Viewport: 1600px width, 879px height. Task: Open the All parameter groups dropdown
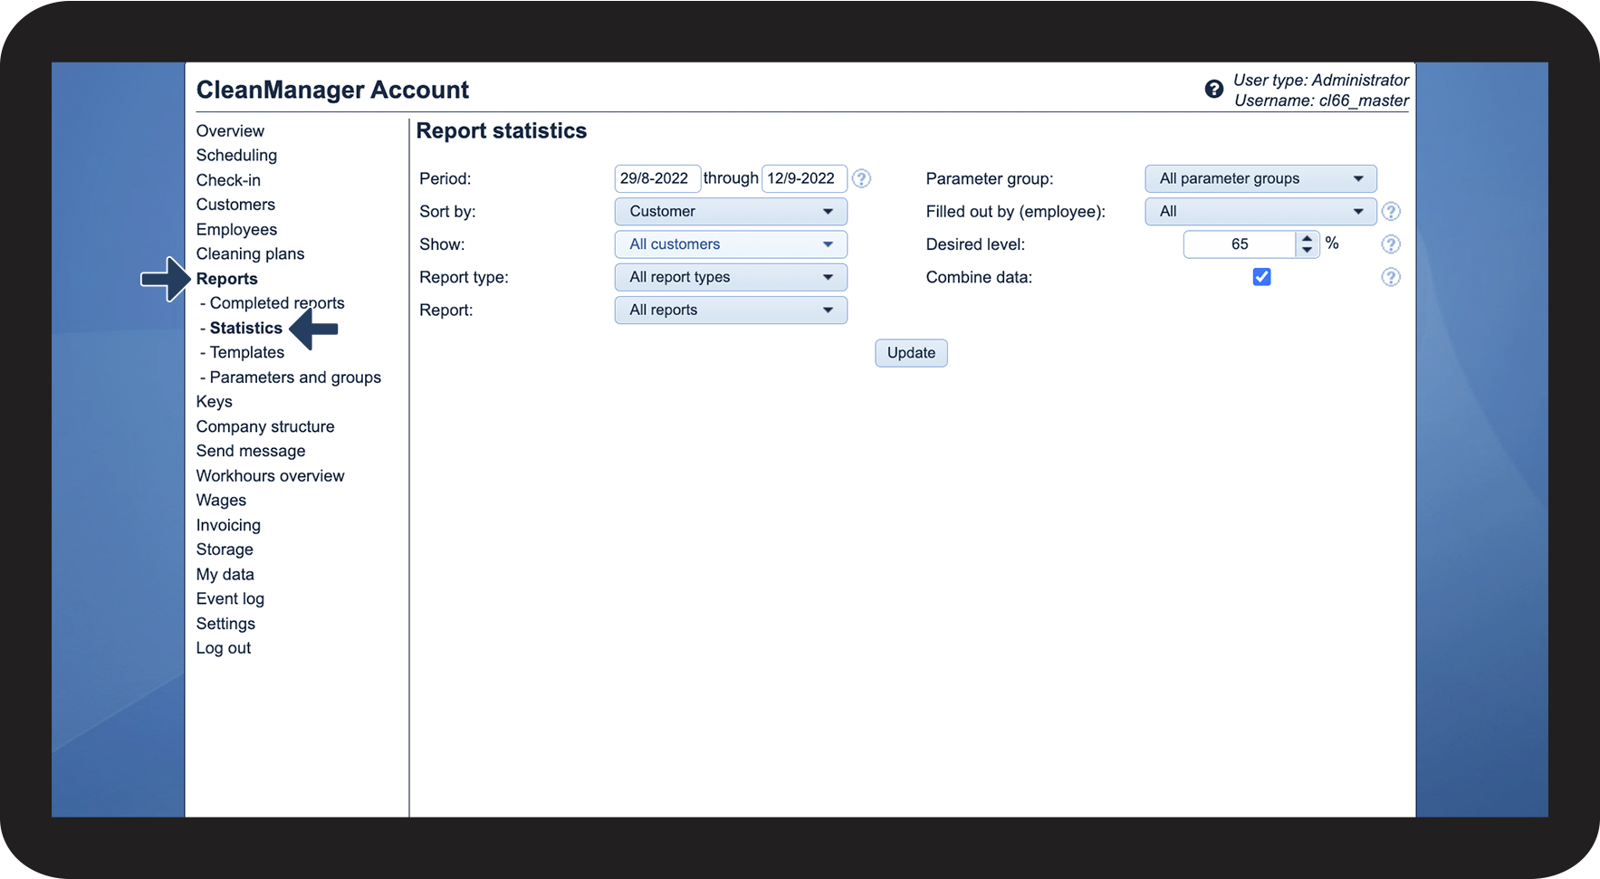pos(1260,178)
